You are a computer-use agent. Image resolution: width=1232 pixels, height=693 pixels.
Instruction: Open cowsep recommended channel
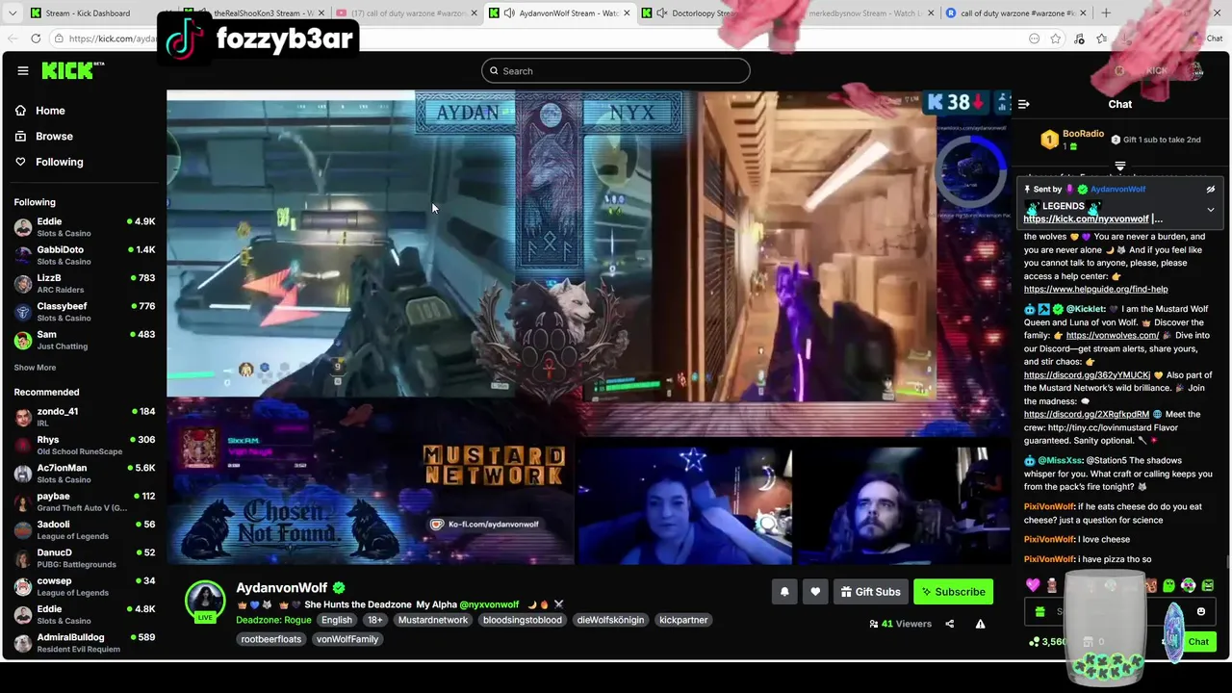(x=84, y=586)
